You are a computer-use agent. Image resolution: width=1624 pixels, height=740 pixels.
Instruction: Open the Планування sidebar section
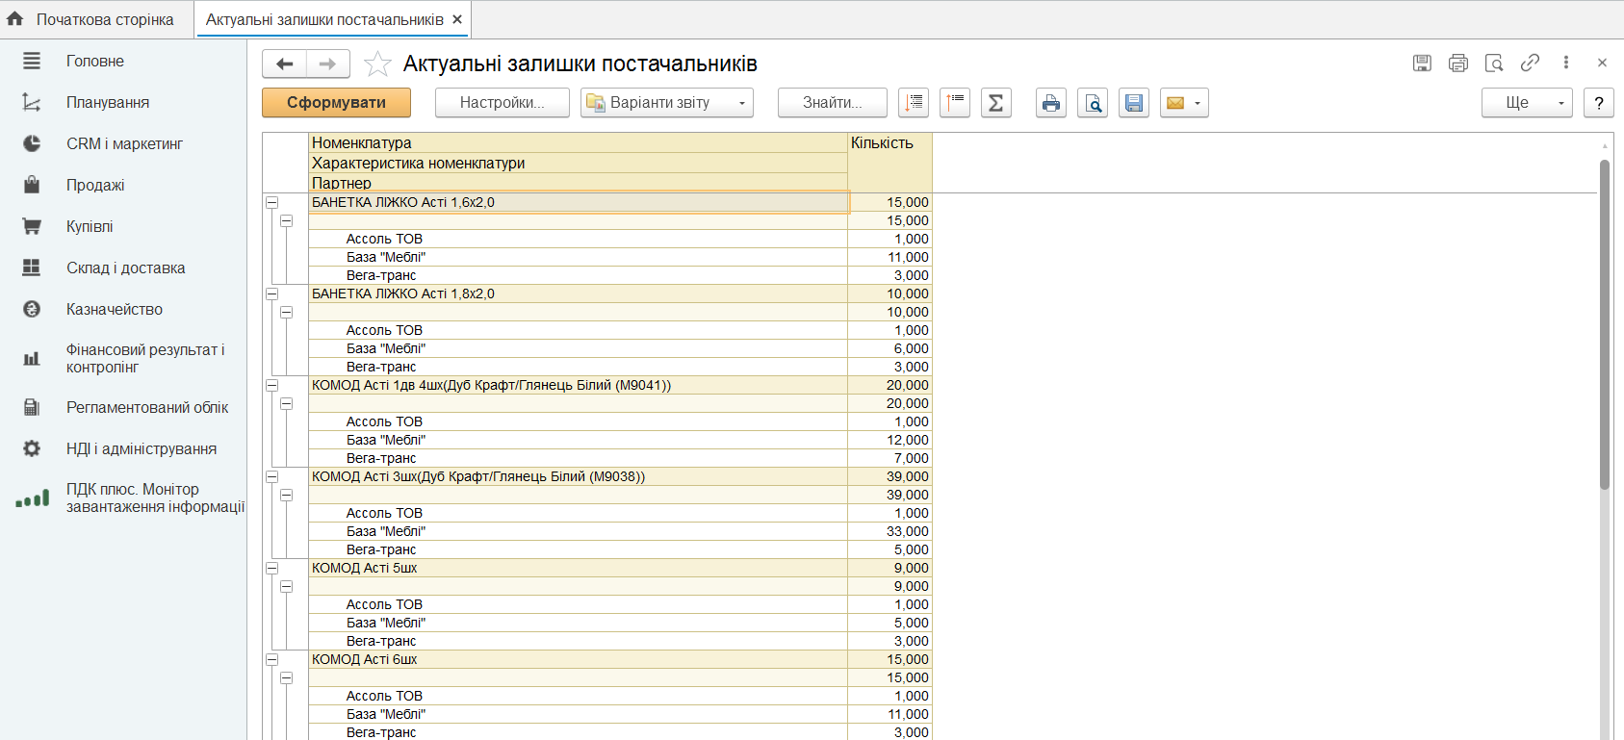(123, 102)
